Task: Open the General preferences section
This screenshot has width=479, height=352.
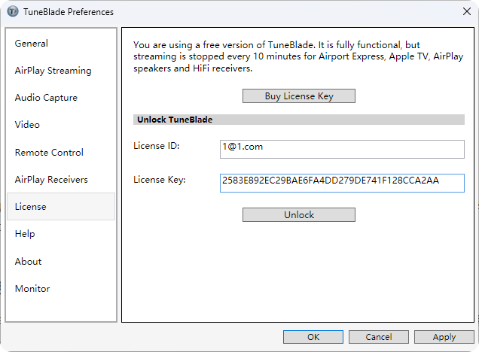Action: 32,44
